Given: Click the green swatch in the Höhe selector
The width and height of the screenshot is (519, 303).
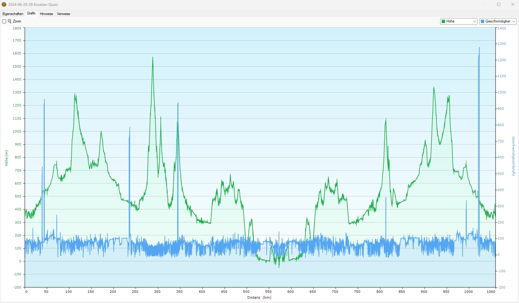Looking at the screenshot, I should pyautogui.click(x=444, y=21).
